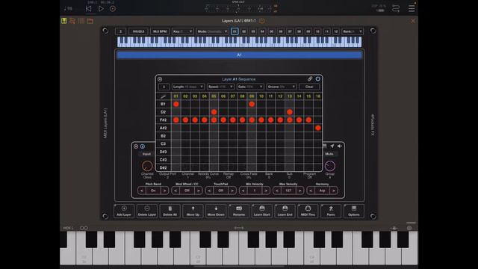This screenshot has height=269, width=478.
Task: Decrease the Max Velocity value
Action: click(277, 191)
